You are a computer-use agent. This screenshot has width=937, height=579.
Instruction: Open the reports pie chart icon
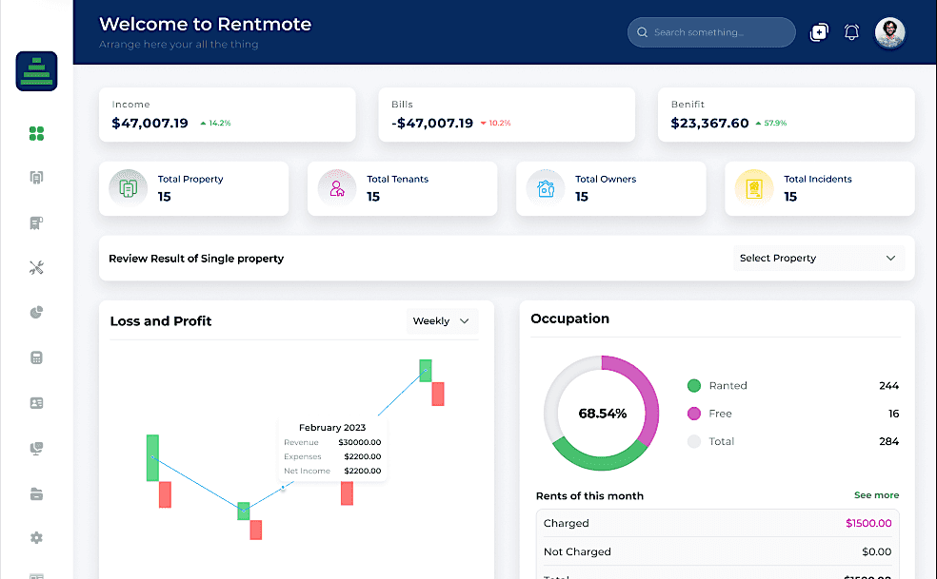[x=36, y=312]
